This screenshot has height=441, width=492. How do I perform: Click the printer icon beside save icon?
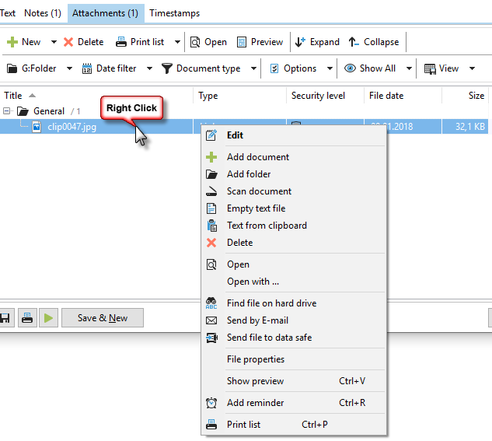click(x=27, y=318)
